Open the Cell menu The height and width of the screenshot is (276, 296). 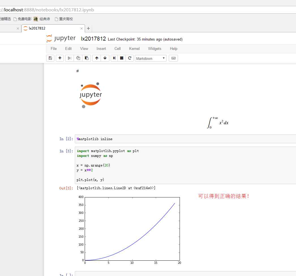118,49
